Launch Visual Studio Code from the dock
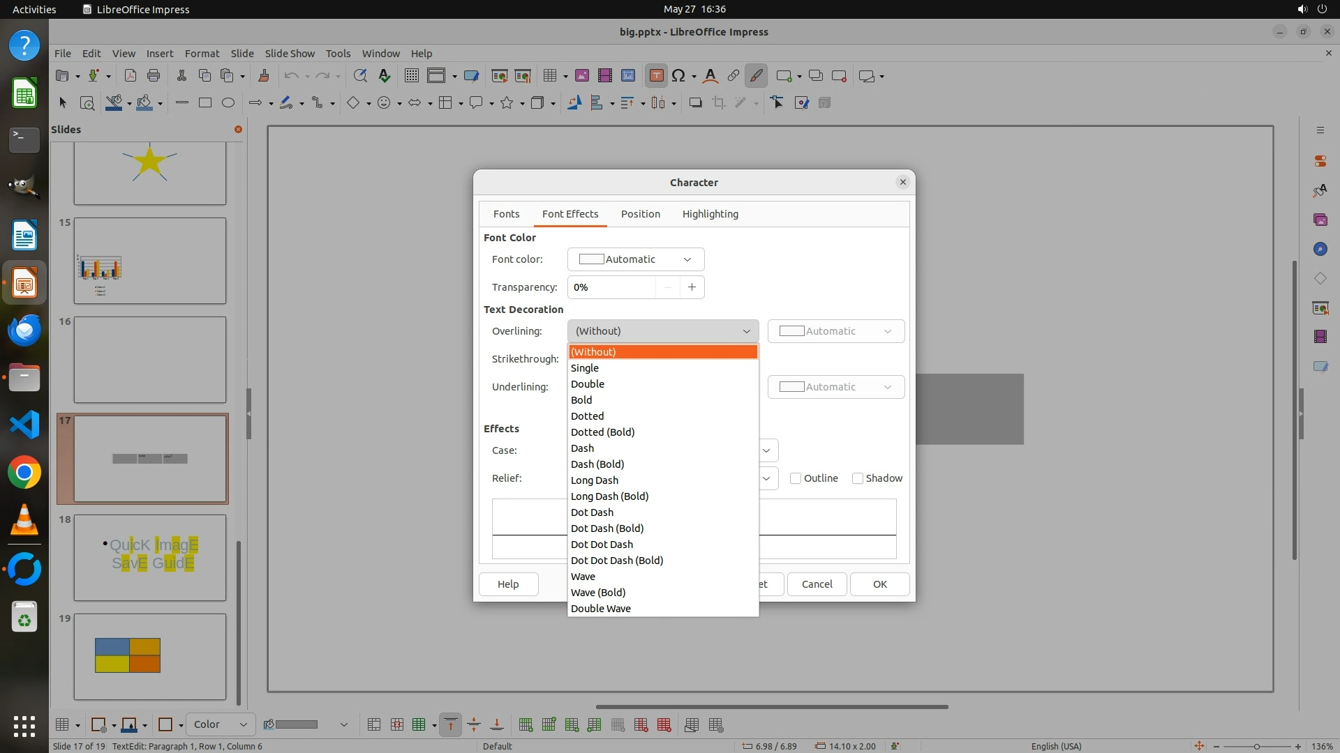Image resolution: width=1340 pixels, height=753 pixels. 24,425
